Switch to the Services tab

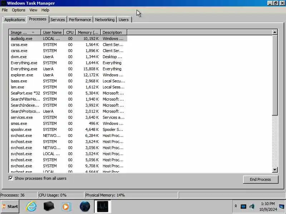click(58, 20)
